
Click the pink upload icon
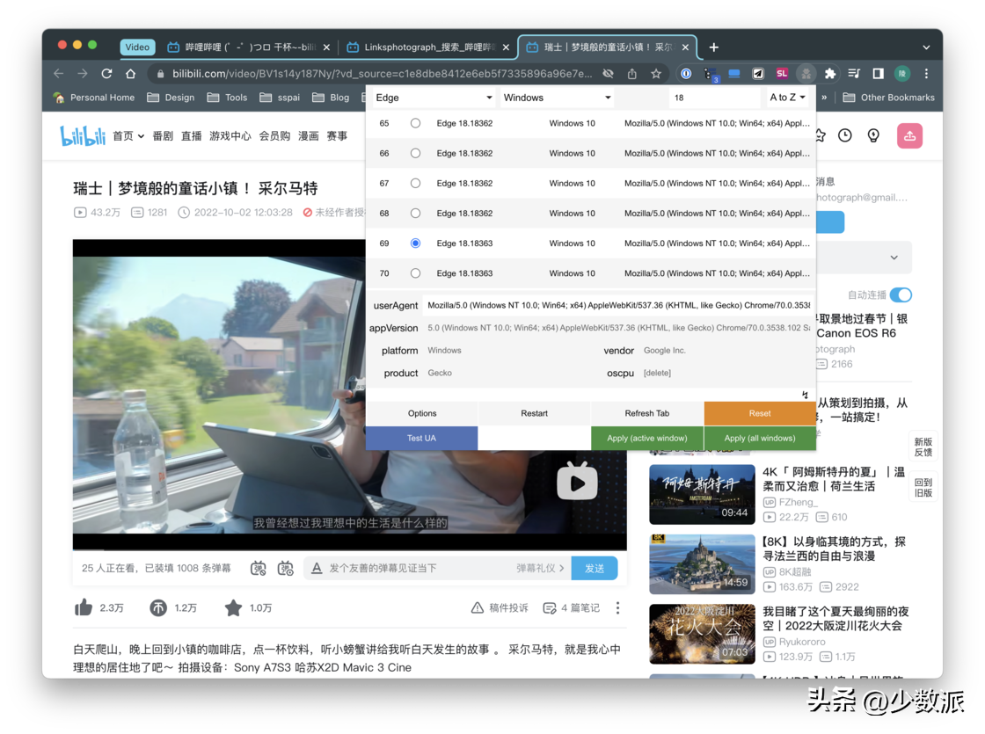point(909,135)
